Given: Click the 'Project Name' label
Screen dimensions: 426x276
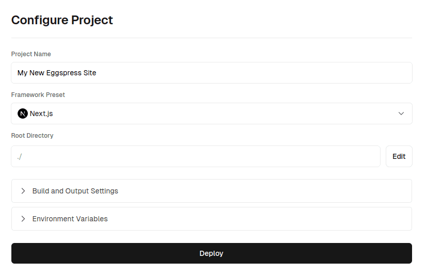Looking at the screenshot, I should pos(31,54).
